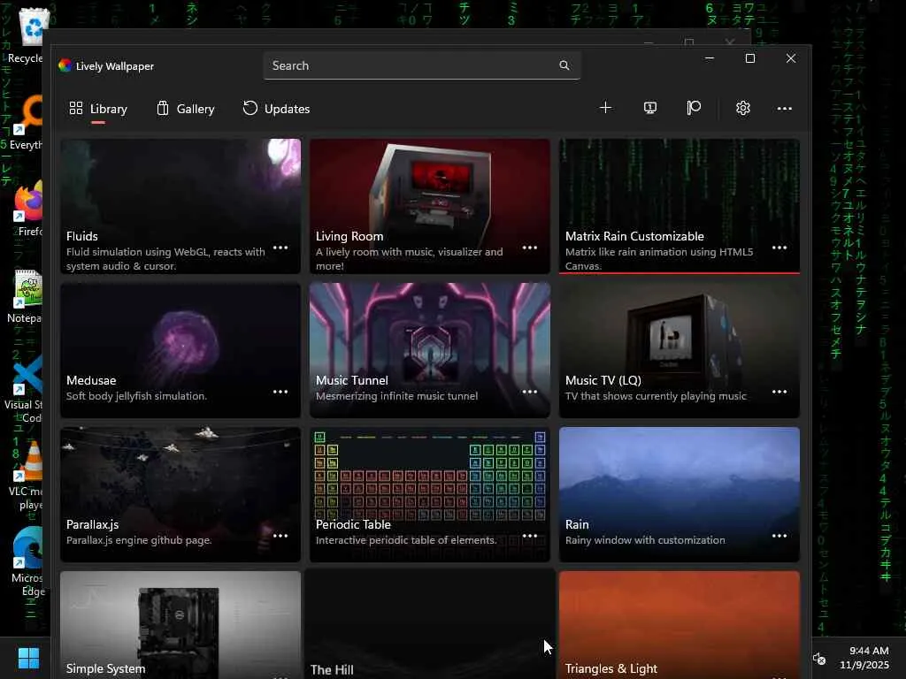
Task: Select the Simple System wallpaper thumbnail
Action: (x=180, y=625)
